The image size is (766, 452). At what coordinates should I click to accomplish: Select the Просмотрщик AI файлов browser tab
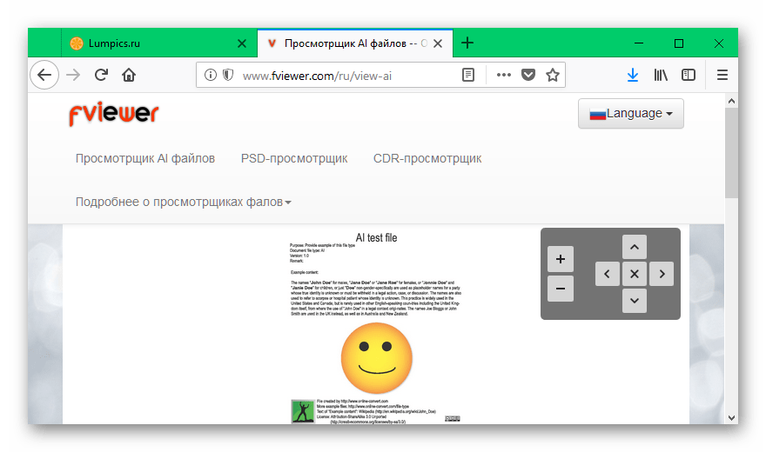tap(355, 43)
